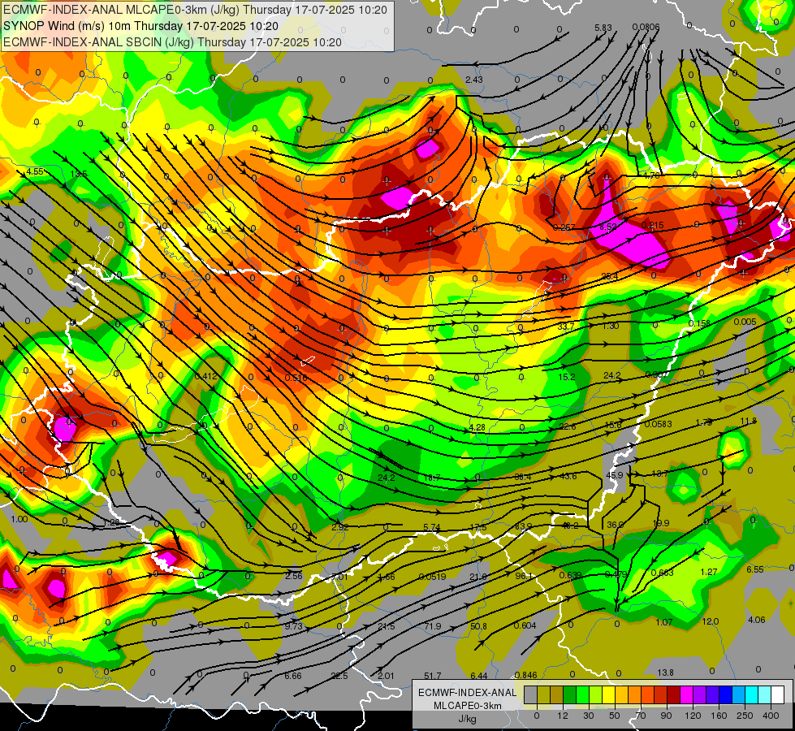Screen dimensions: 795x731
Task: Click the map value '51.7'
Action: coord(433,677)
